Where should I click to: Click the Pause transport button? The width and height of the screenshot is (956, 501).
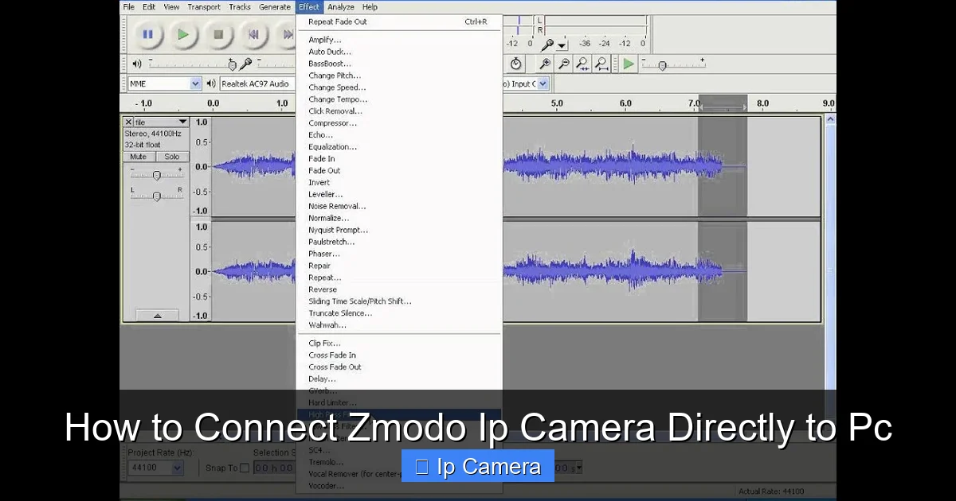tap(147, 34)
